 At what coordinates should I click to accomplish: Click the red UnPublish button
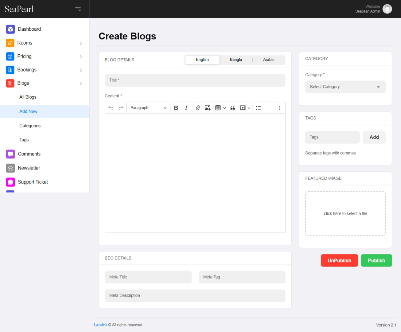(339, 261)
